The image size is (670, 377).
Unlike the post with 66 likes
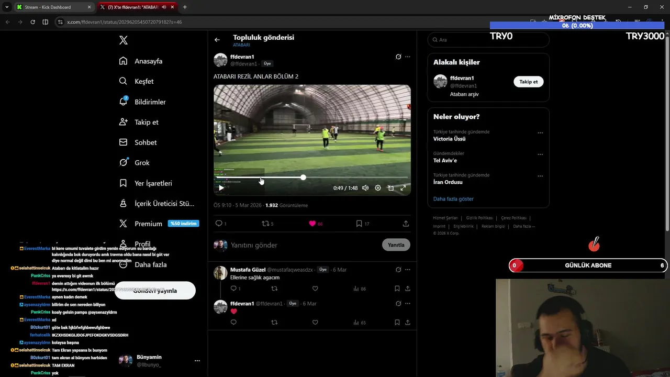coord(316,224)
